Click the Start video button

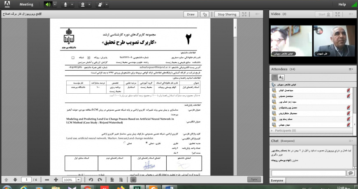pyautogui.click(x=324, y=14)
